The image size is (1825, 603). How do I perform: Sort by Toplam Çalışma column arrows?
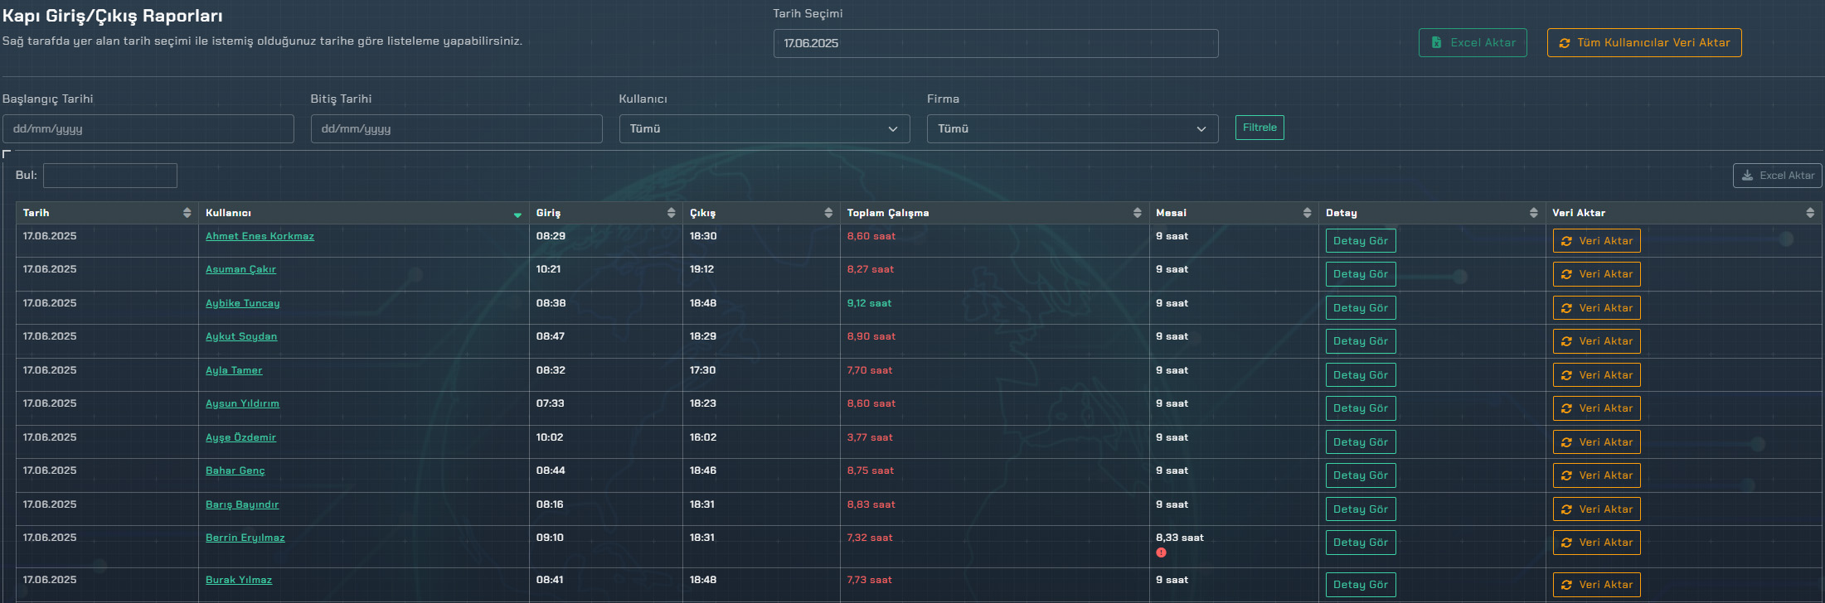[1137, 213]
